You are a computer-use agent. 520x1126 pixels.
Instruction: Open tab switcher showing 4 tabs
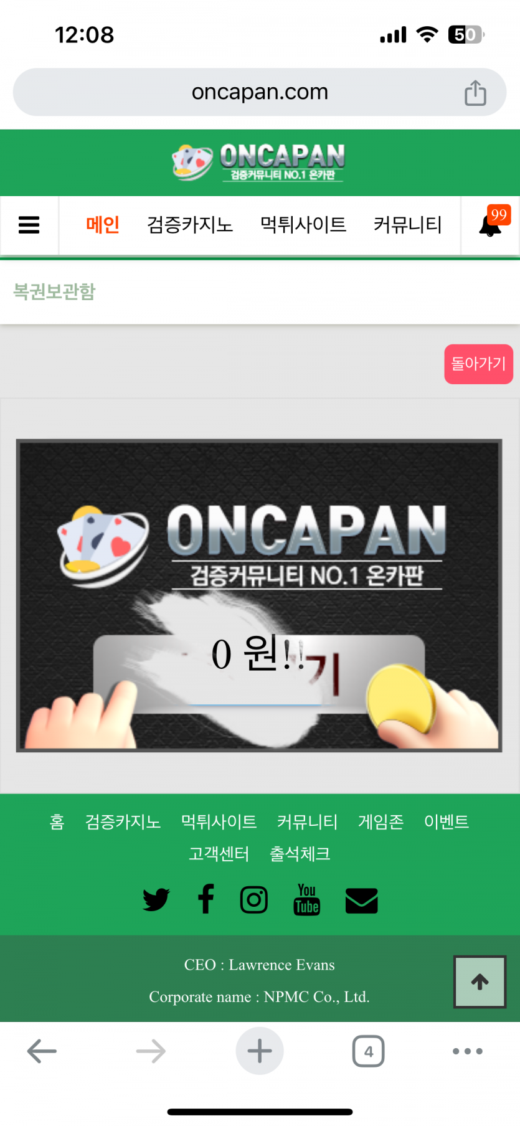[x=368, y=1051]
